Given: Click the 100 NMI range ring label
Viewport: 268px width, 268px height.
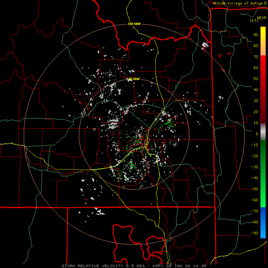Looking at the screenshot, I should (134, 24).
